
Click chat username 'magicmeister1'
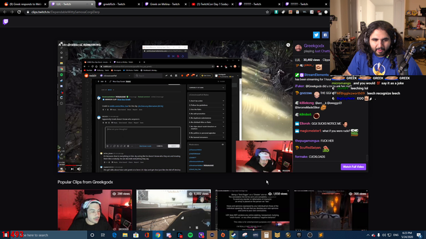[310, 131]
